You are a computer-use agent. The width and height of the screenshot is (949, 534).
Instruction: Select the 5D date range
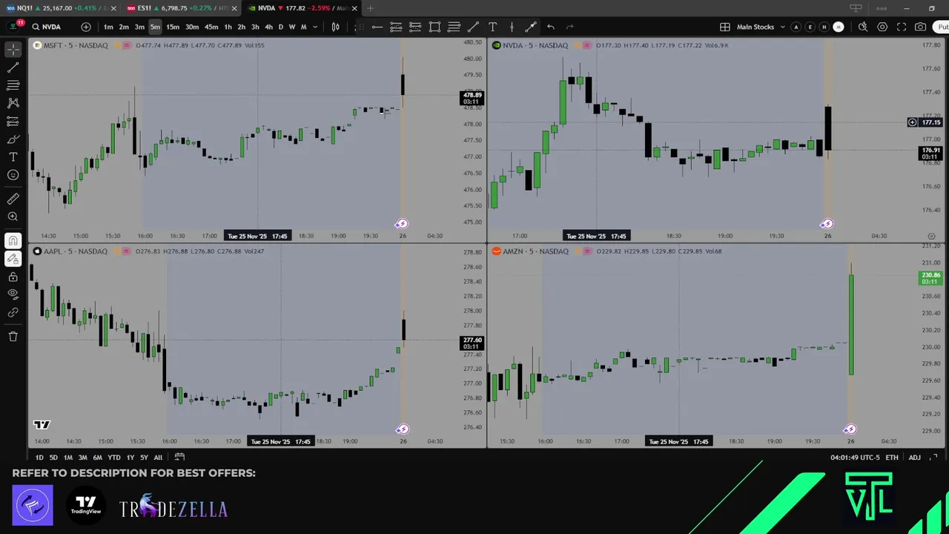(53, 458)
